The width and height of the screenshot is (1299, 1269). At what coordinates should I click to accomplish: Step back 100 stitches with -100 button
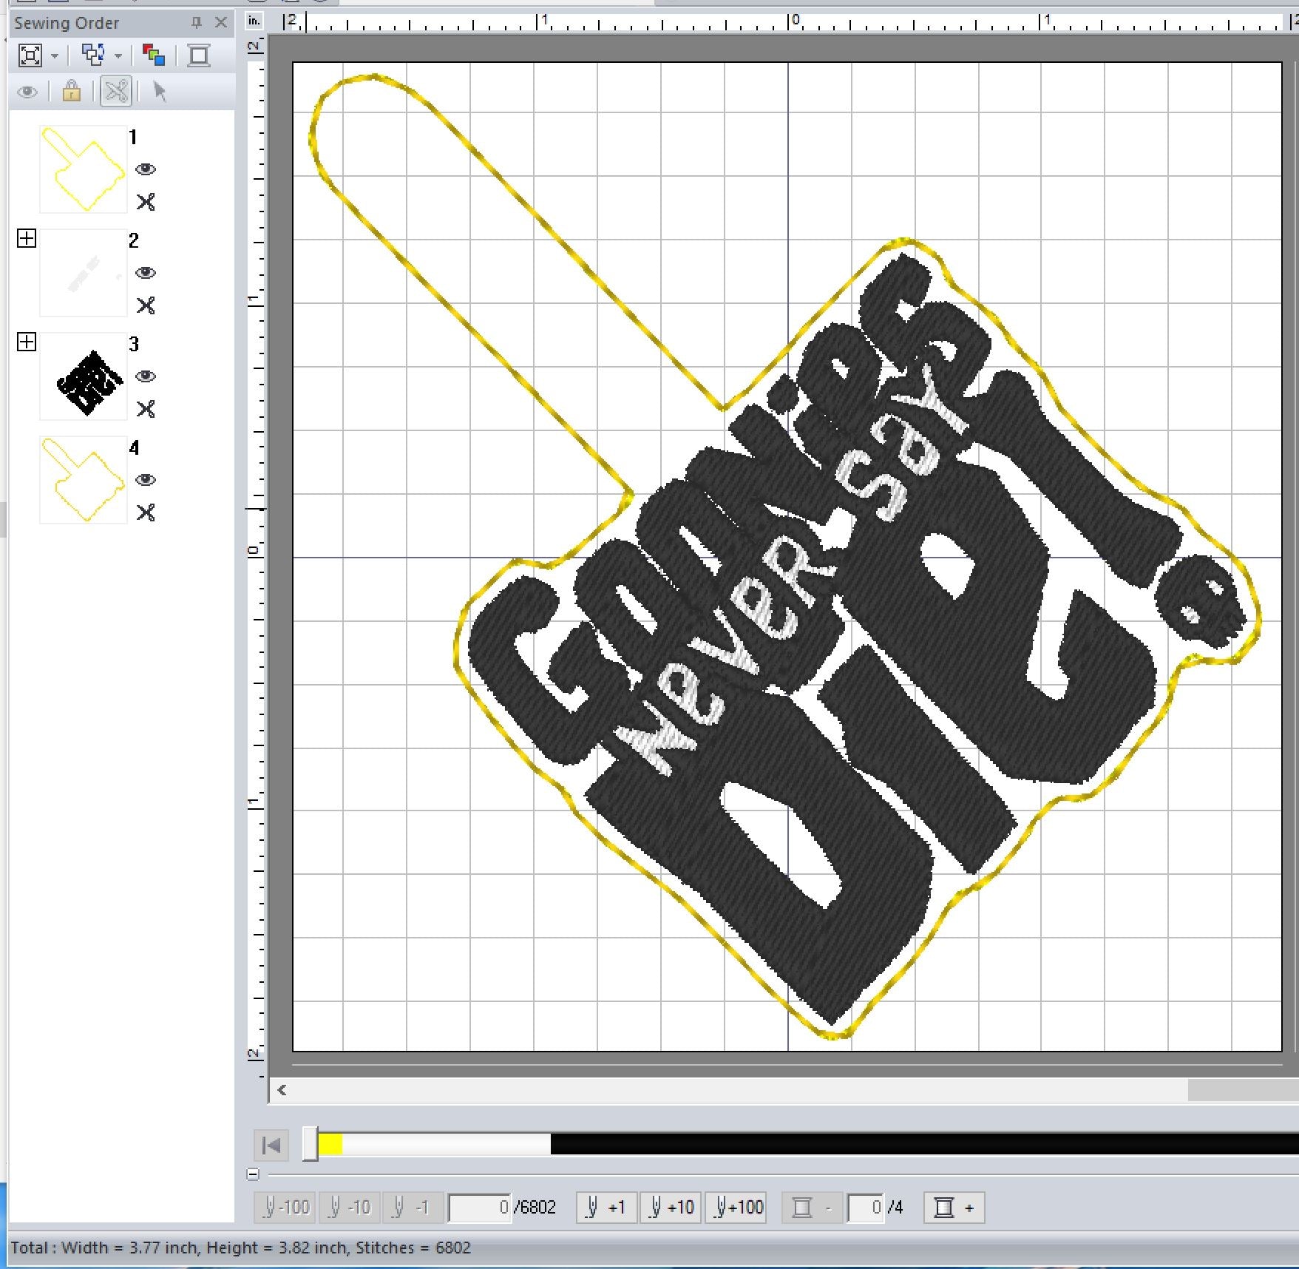coord(285,1208)
